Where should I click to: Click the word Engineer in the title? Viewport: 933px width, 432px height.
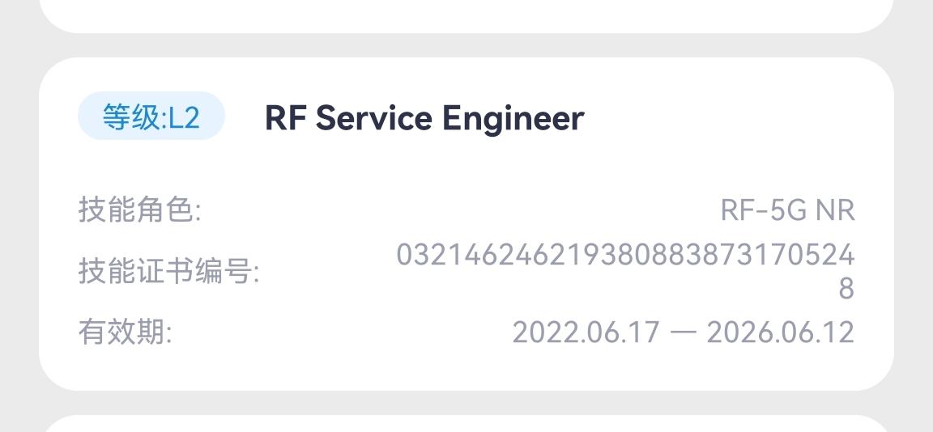click(x=513, y=118)
